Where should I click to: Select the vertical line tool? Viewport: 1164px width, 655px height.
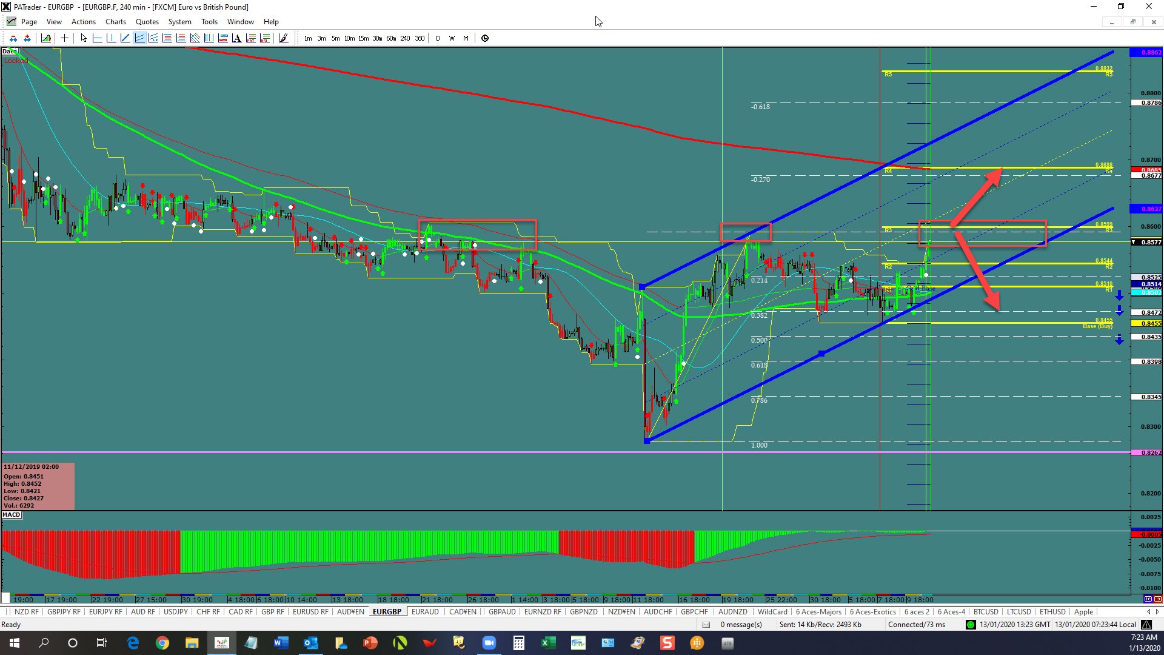[111, 38]
